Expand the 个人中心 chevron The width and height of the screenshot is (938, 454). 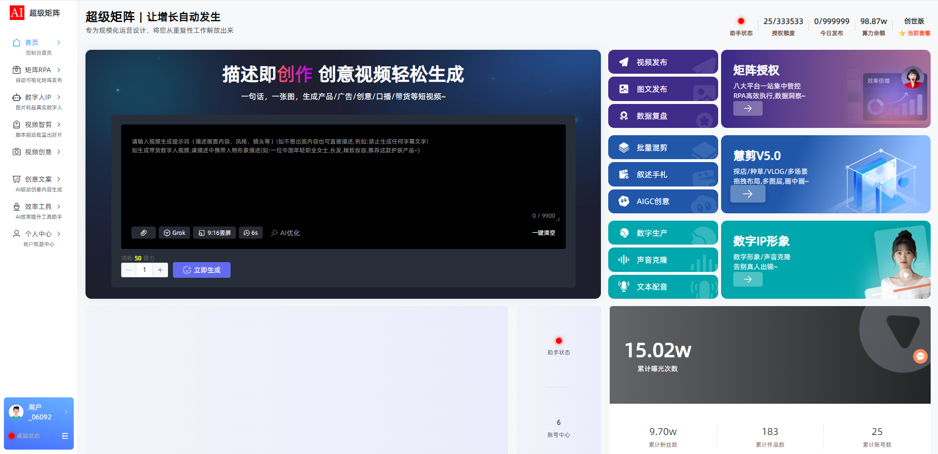point(59,234)
